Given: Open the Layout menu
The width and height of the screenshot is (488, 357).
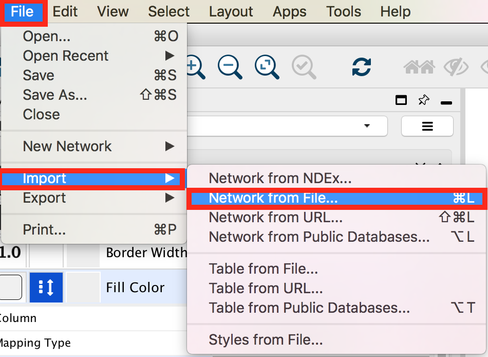Looking at the screenshot, I should [x=231, y=11].
